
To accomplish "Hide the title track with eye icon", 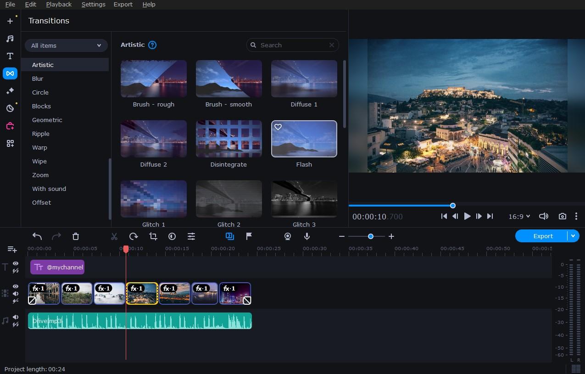I will pyautogui.click(x=16, y=263).
